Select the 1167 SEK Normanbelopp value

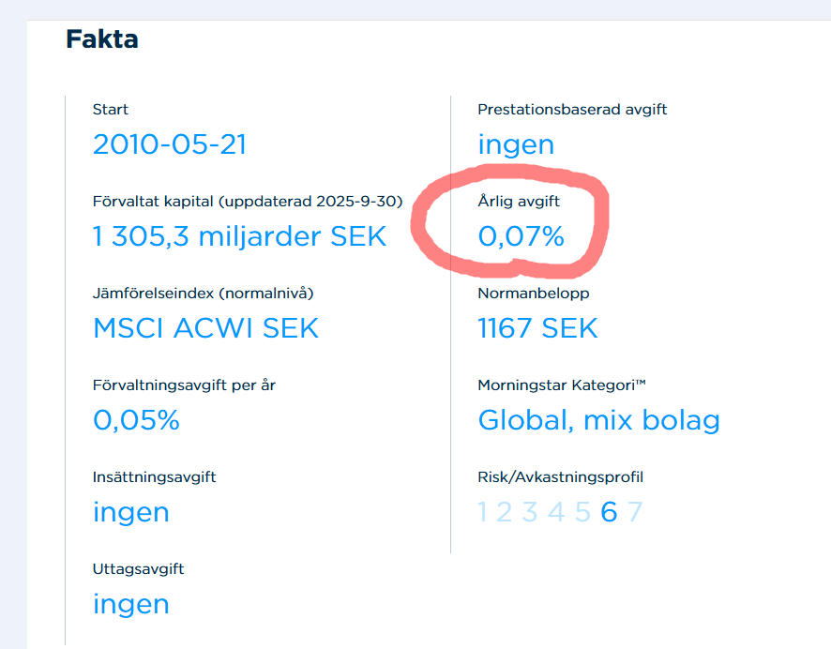point(537,328)
